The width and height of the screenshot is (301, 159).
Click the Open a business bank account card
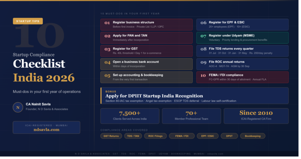(x=147, y=64)
